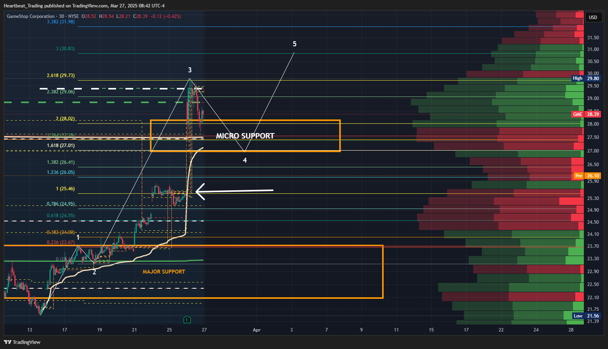Image resolution: width=608 pixels, height=349 pixels.
Task: Click the high value H28.54
Action: click(106, 16)
